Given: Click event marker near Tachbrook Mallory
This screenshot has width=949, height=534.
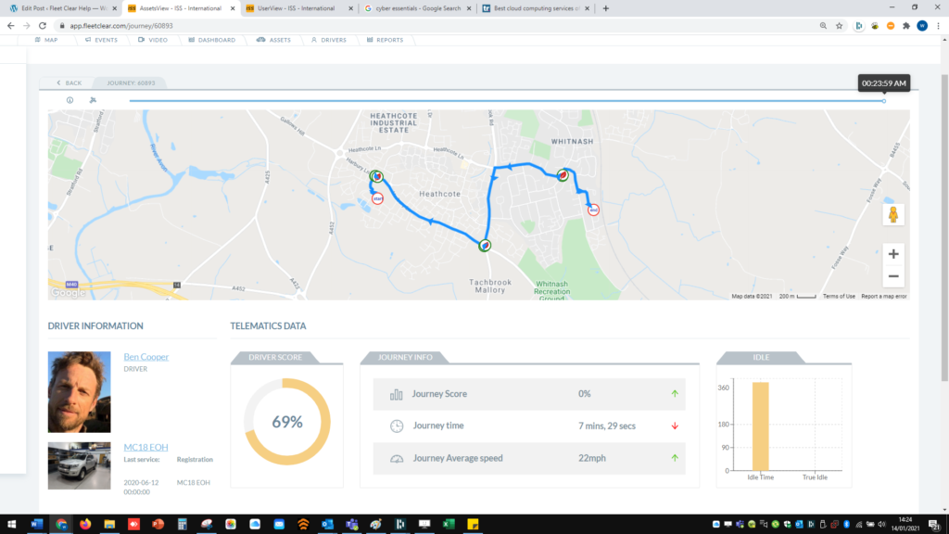Looking at the screenshot, I should pyautogui.click(x=485, y=245).
